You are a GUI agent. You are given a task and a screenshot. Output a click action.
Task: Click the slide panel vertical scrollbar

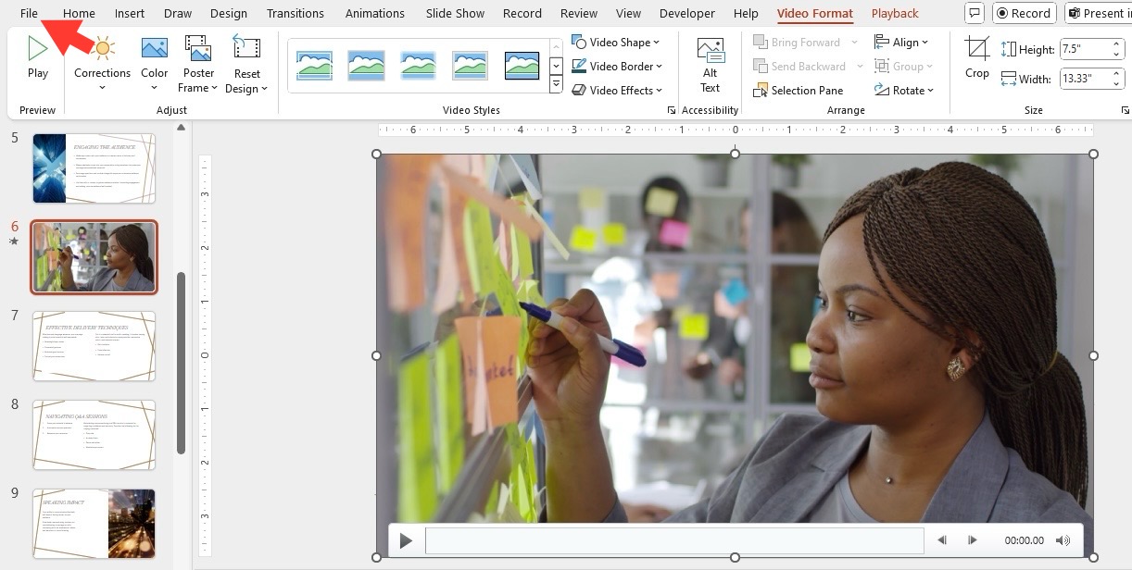click(x=181, y=362)
